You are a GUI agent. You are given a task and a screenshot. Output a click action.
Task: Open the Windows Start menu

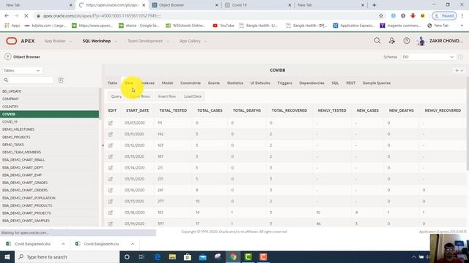pos(7,256)
